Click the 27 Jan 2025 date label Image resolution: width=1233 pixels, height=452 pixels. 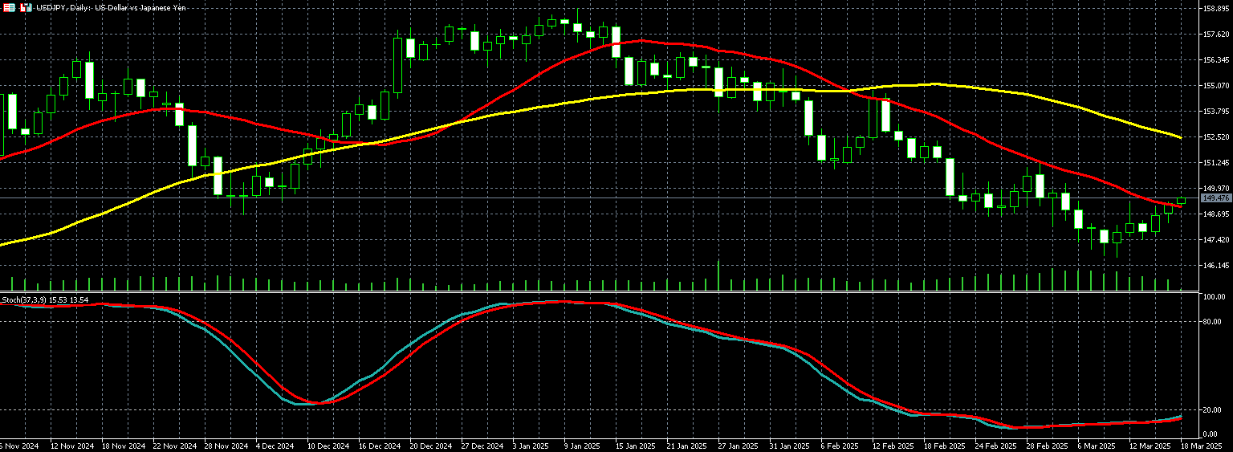pos(738,446)
